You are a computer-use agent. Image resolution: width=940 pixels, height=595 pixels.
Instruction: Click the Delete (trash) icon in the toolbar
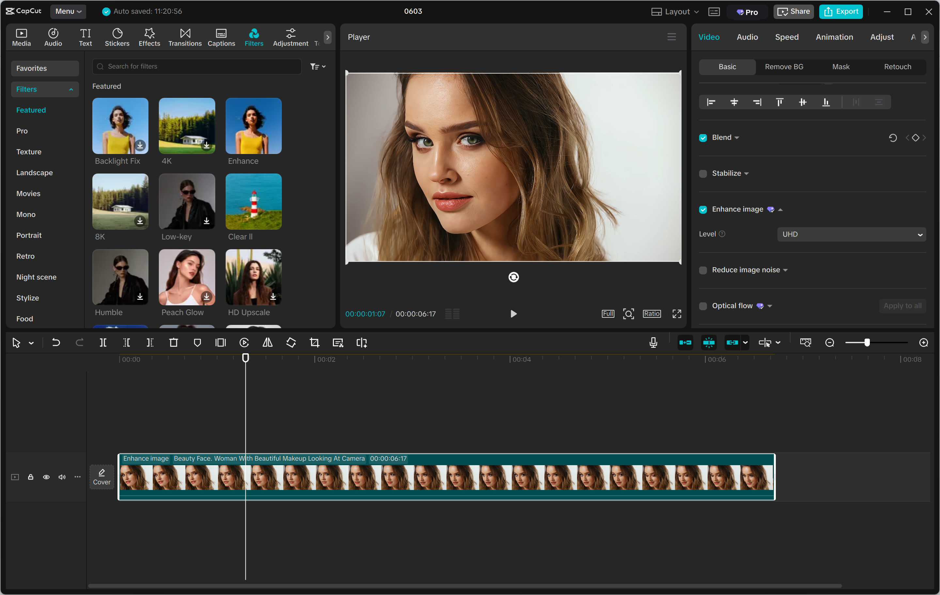click(174, 343)
